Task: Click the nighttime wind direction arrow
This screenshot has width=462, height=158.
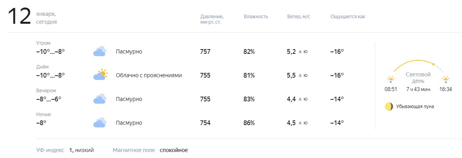Action: [x=300, y=123]
